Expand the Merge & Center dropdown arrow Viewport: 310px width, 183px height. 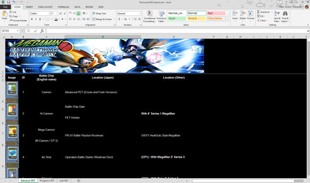114,19
